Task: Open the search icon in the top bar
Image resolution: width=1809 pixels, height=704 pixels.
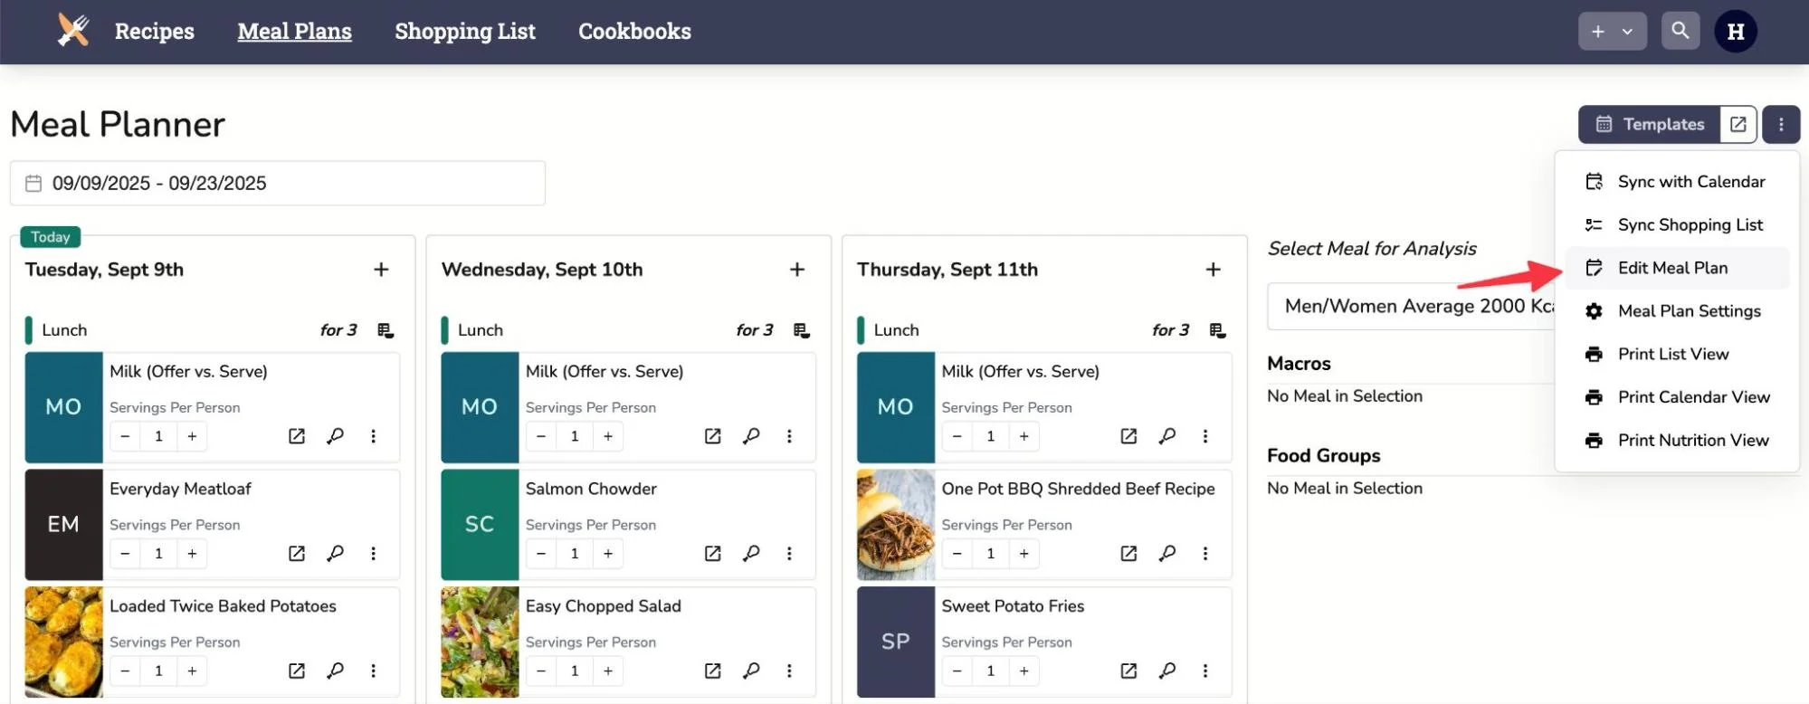Action: (x=1680, y=30)
